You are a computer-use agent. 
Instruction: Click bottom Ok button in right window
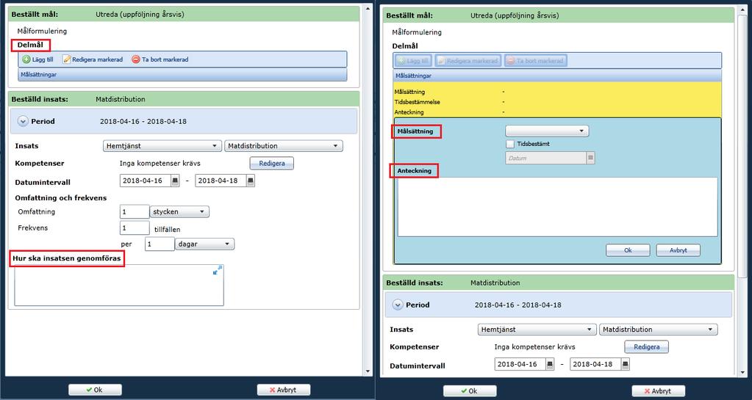[470, 391]
